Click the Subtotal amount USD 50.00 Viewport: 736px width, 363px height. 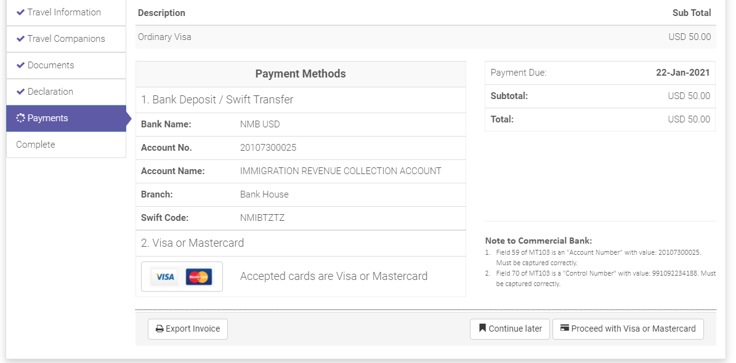point(689,96)
